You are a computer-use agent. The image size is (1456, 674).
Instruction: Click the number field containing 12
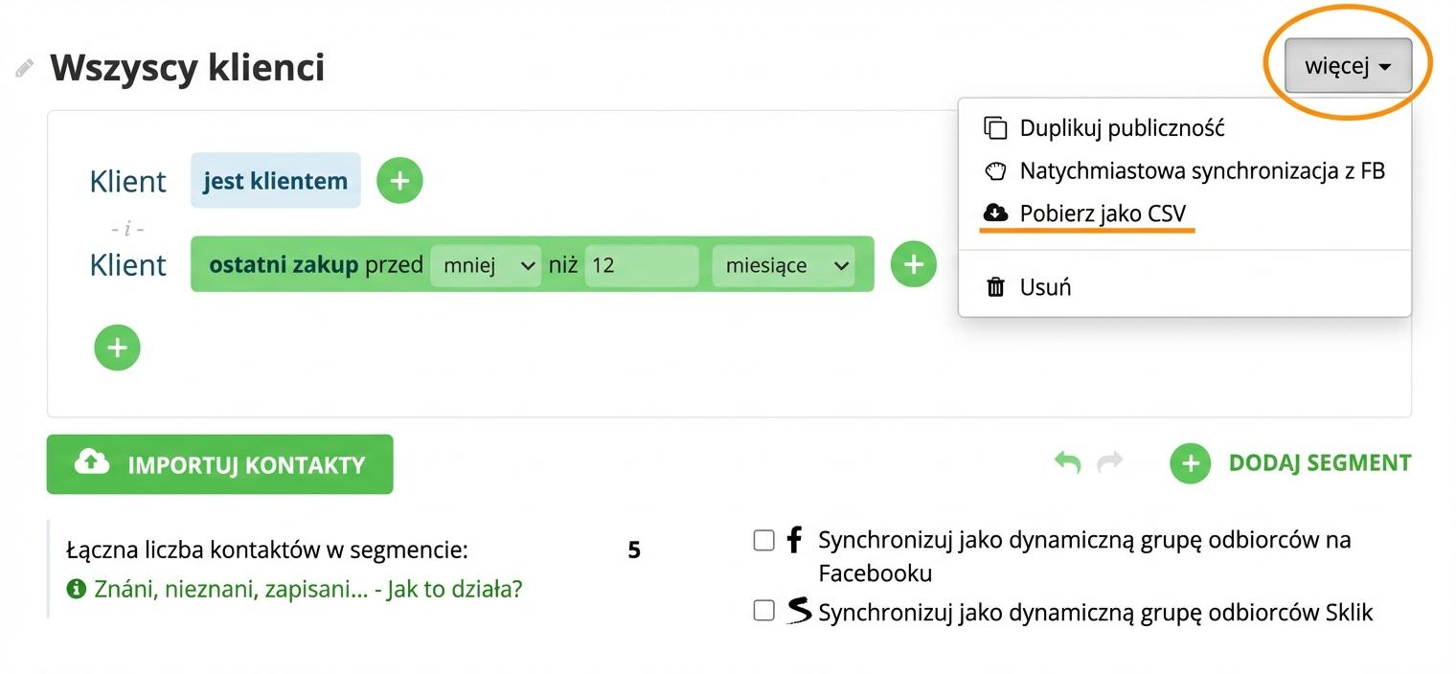click(641, 265)
